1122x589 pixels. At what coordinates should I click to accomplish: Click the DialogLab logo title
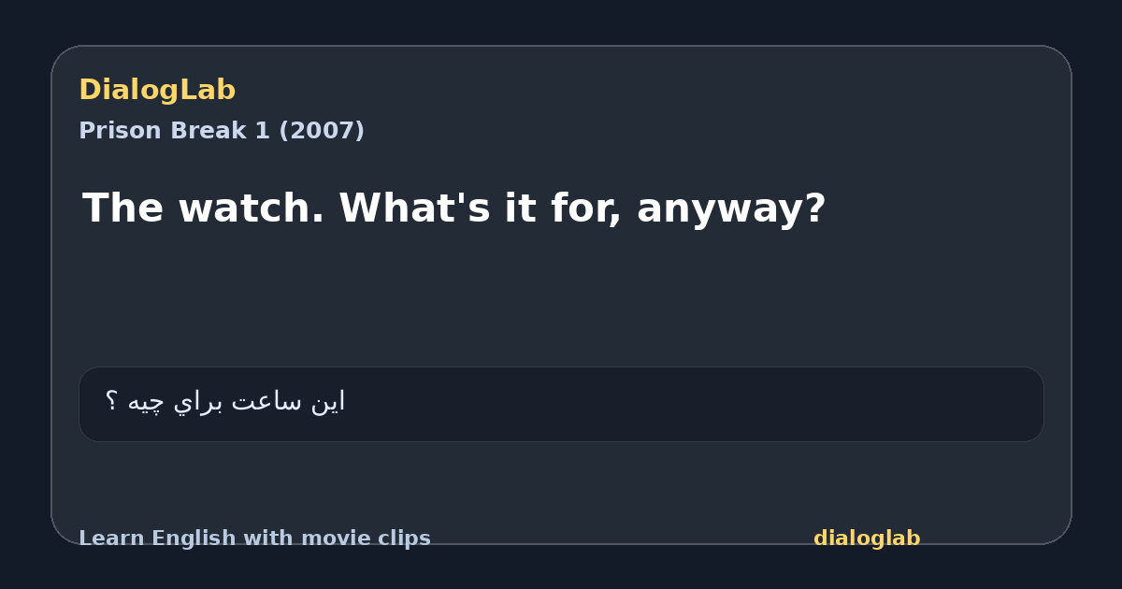tap(157, 90)
